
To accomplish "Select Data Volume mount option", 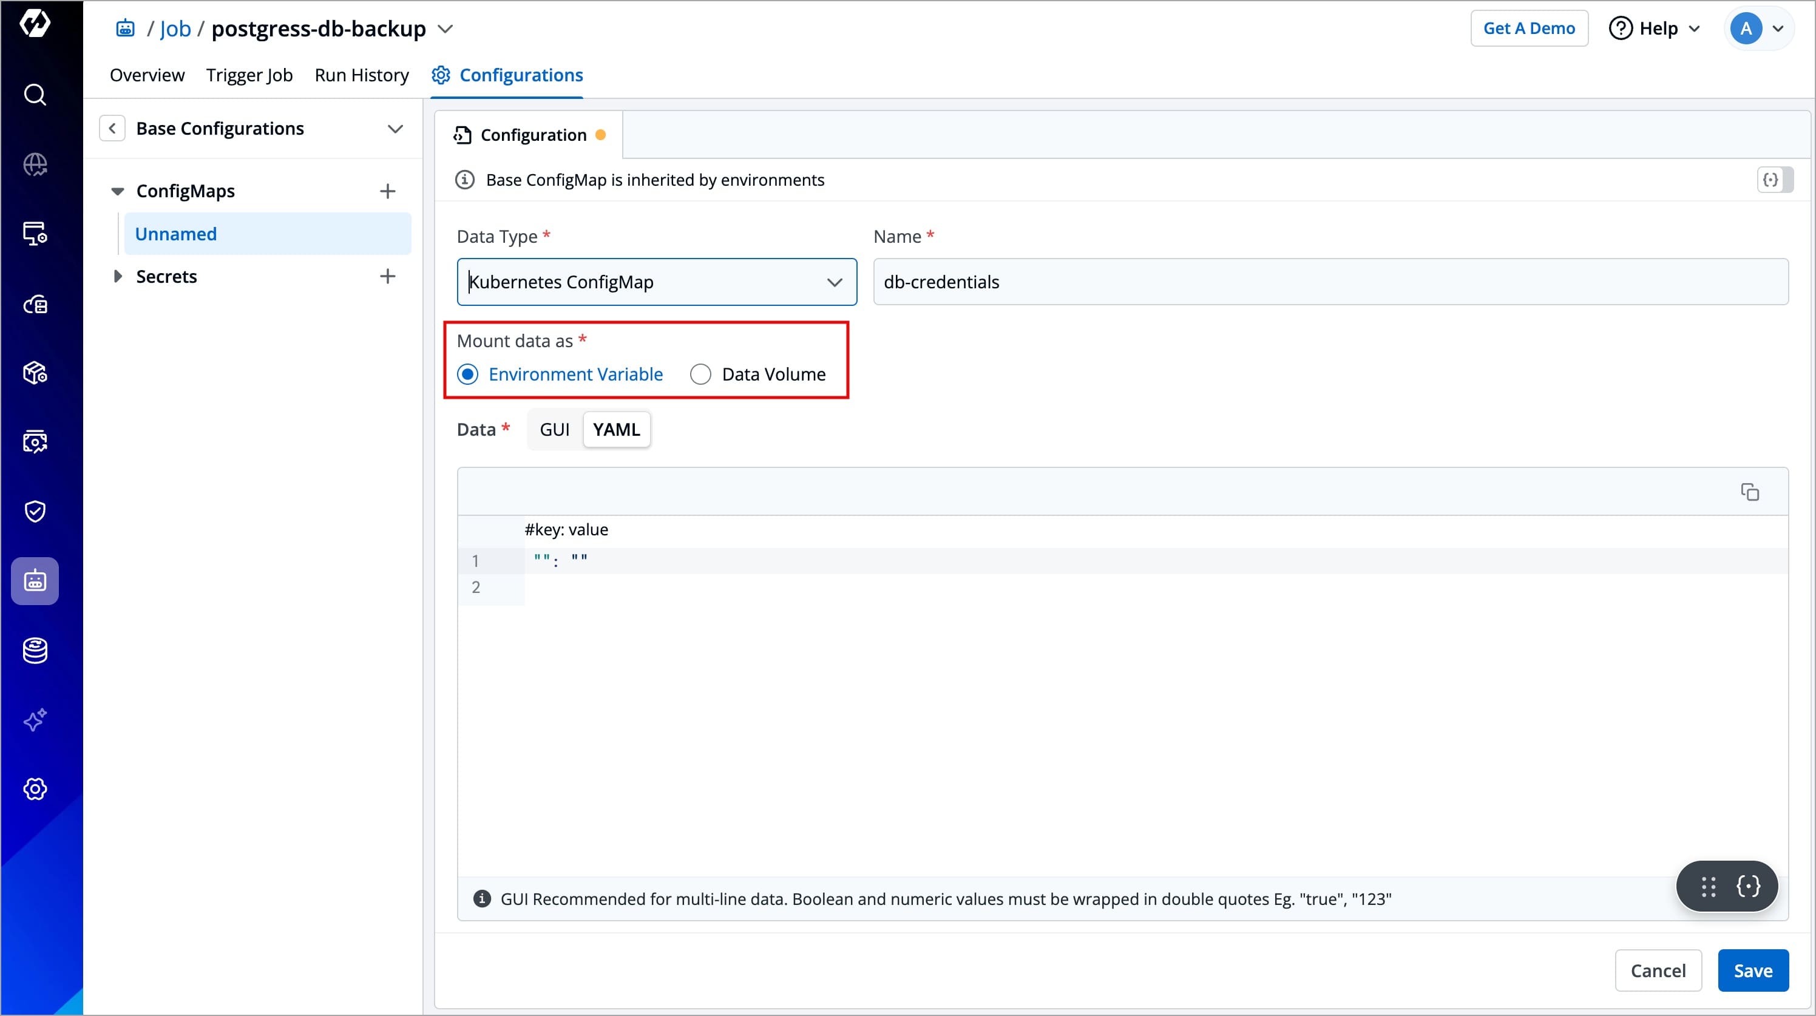I will tap(700, 374).
